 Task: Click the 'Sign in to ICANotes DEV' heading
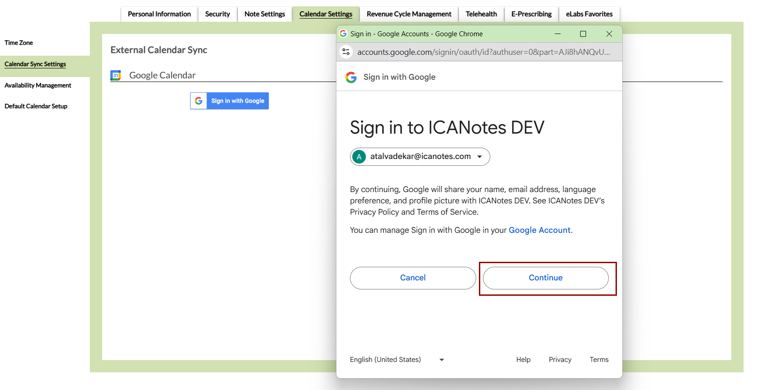click(447, 128)
